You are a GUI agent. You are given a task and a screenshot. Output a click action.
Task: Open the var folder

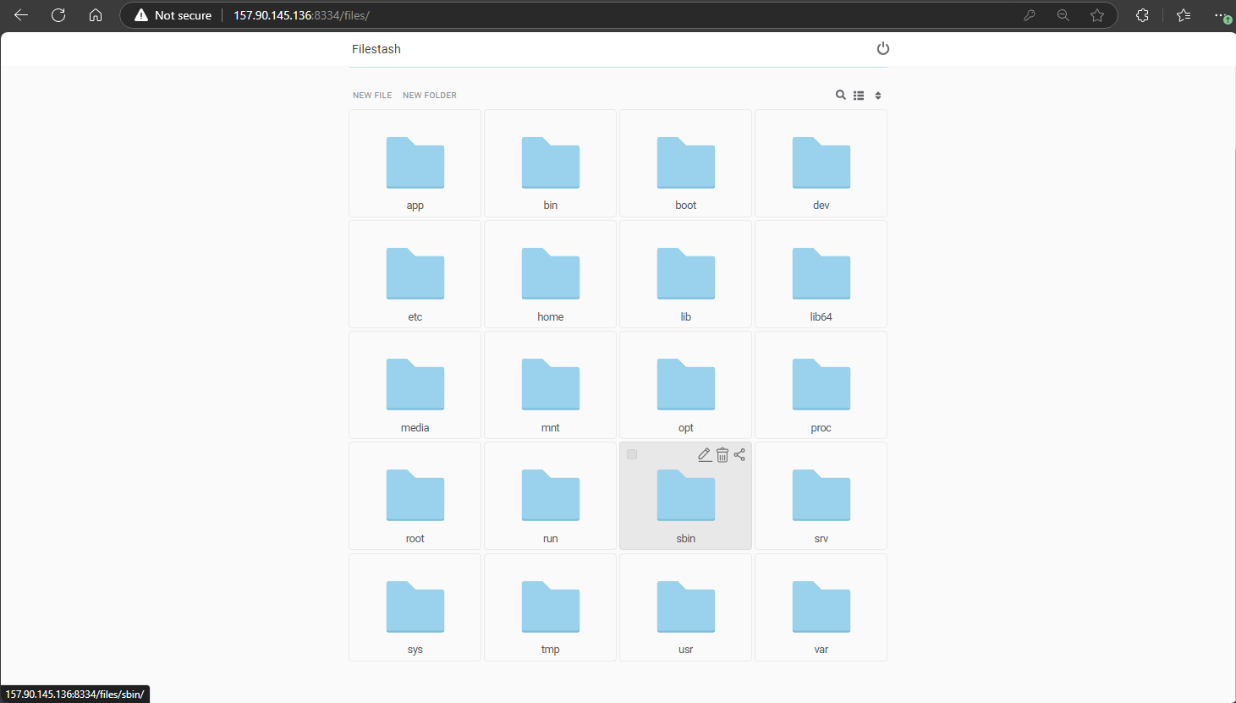coord(820,607)
